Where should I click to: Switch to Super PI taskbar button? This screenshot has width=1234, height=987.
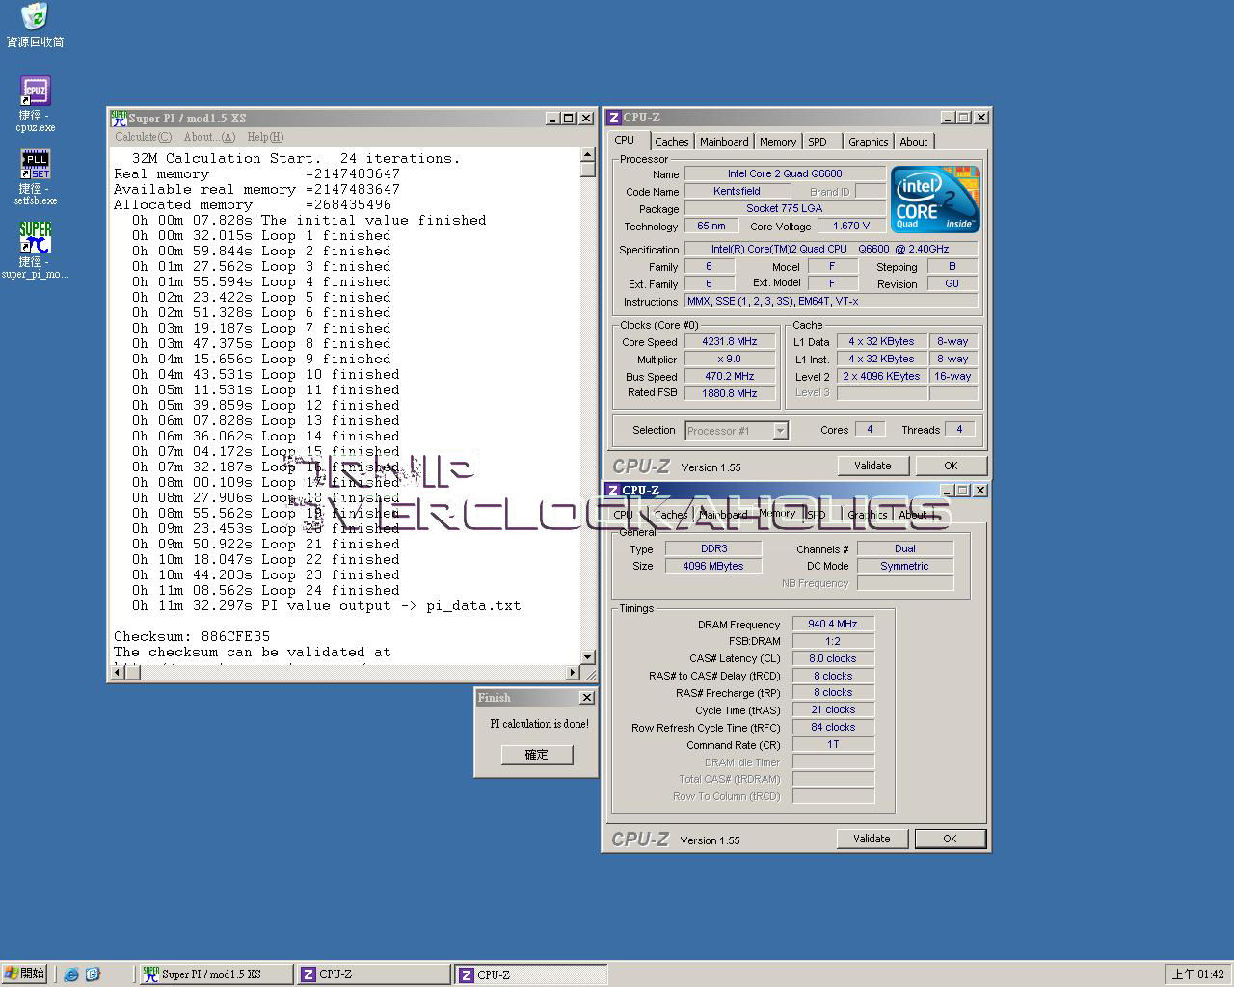(215, 974)
